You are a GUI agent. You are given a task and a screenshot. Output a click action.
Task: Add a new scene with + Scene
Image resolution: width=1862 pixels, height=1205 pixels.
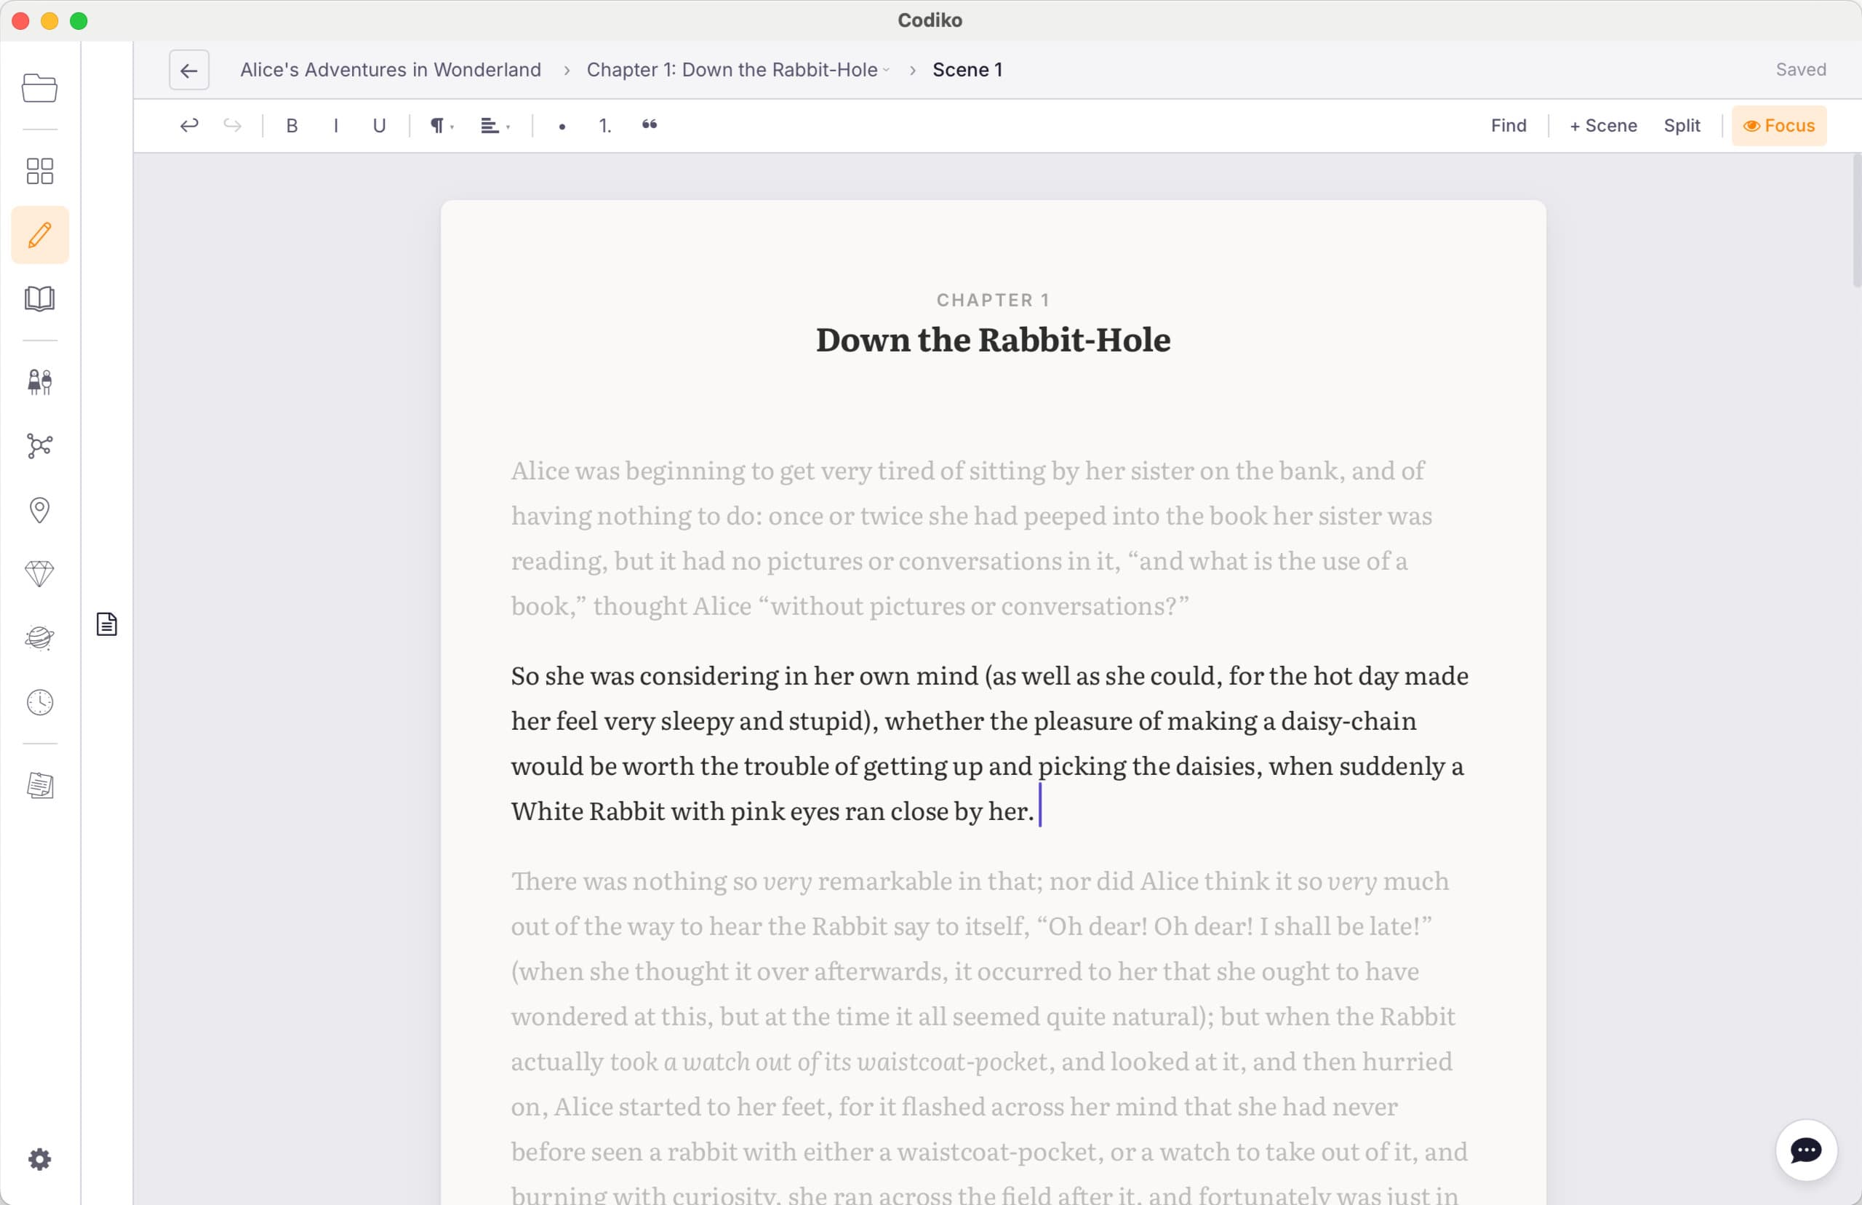pos(1603,125)
